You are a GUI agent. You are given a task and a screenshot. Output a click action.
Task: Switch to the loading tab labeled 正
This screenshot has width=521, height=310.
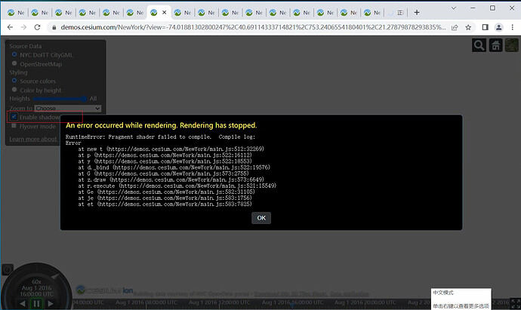tap(396, 13)
